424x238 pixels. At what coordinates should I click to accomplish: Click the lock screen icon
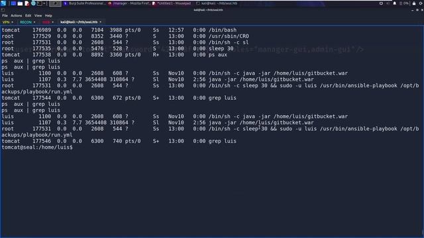[x=414, y=3]
